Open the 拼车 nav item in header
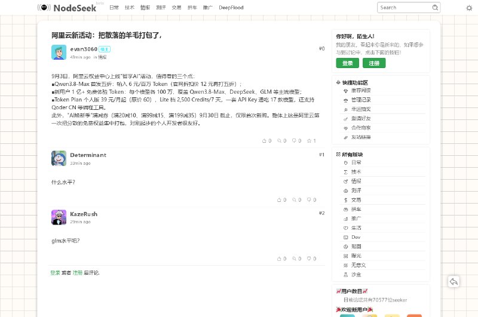 [192, 8]
